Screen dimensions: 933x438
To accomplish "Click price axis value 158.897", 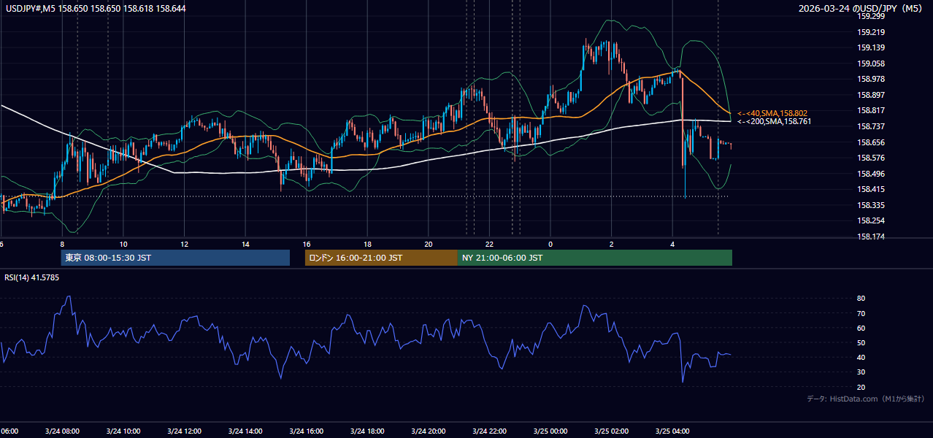I will (x=872, y=95).
